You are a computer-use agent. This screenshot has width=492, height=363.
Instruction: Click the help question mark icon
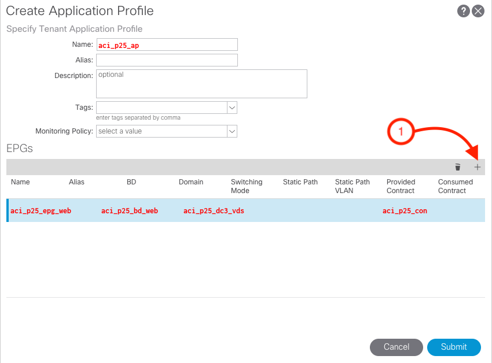(x=463, y=11)
